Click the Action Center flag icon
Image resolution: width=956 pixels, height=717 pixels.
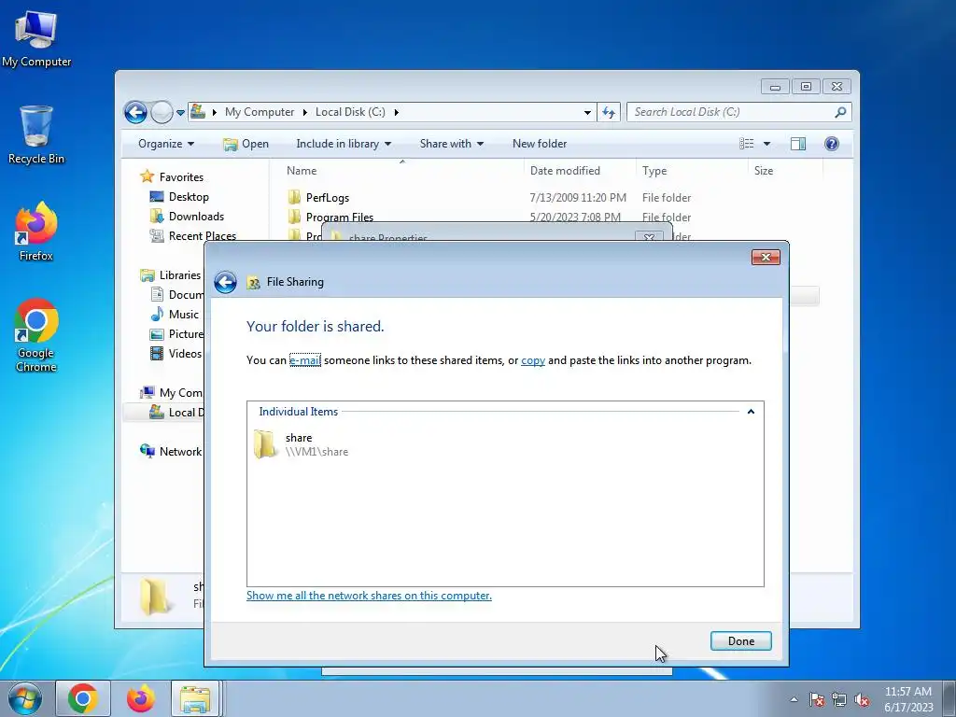(x=817, y=700)
